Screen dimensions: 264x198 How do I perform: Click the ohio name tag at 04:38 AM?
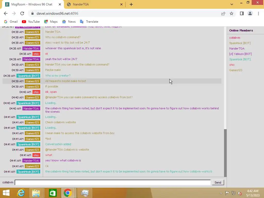click(x=36, y=54)
